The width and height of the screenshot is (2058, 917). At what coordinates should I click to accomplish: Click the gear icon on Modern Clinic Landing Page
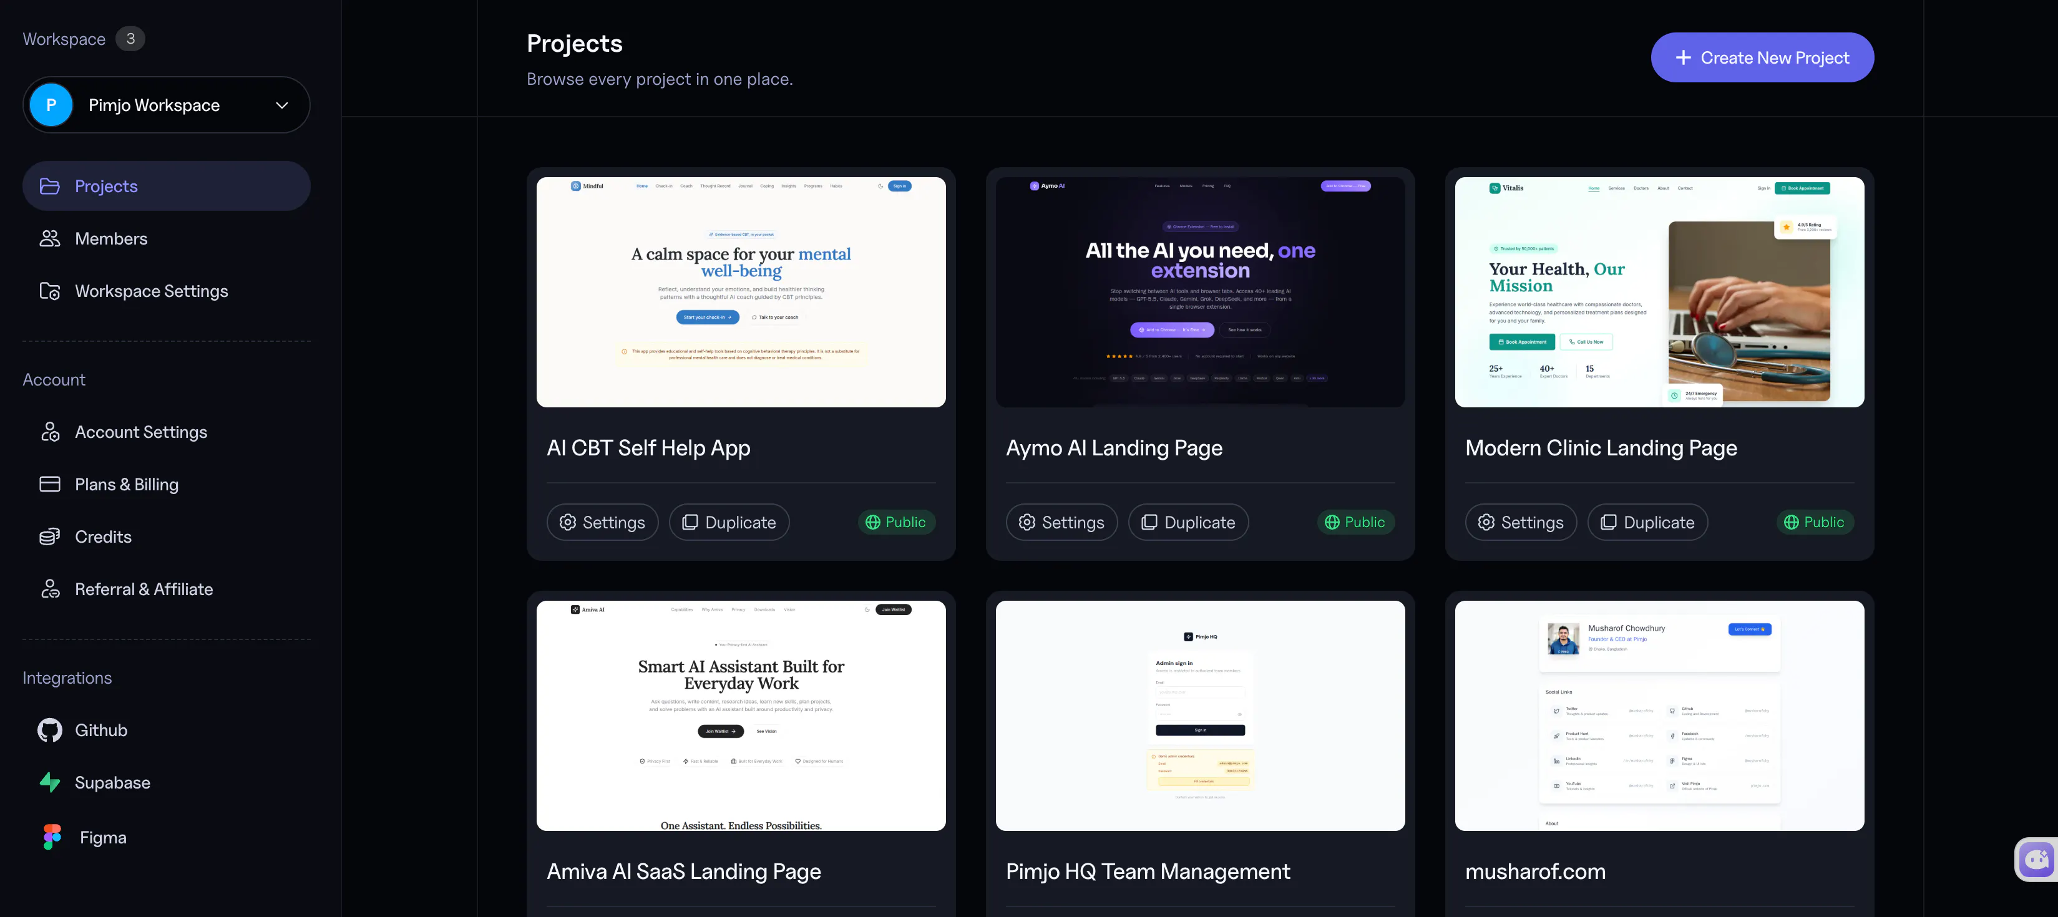coord(1486,522)
